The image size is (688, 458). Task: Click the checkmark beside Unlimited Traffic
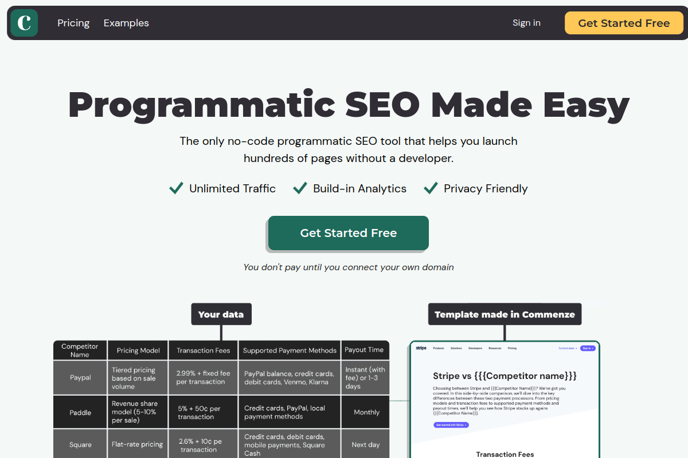(176, 188)
